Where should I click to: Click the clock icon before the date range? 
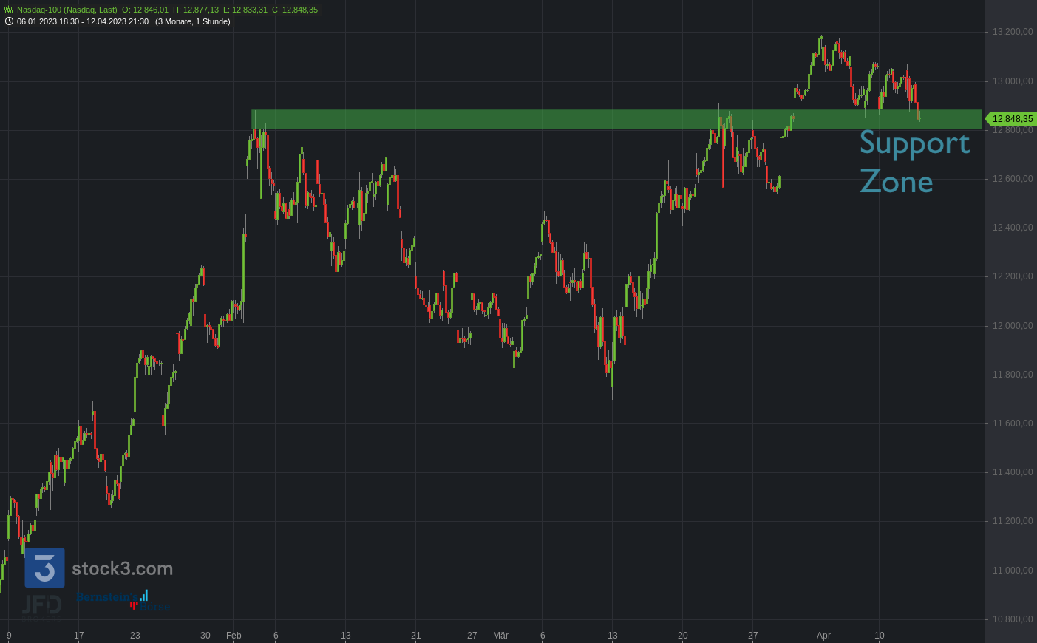[9, 21]
